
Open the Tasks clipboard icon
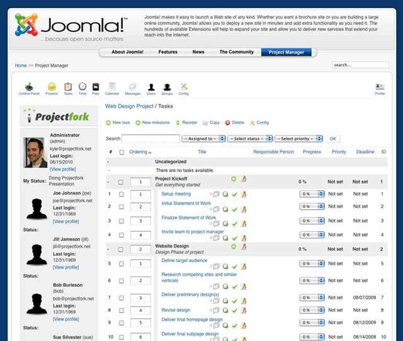68,86
